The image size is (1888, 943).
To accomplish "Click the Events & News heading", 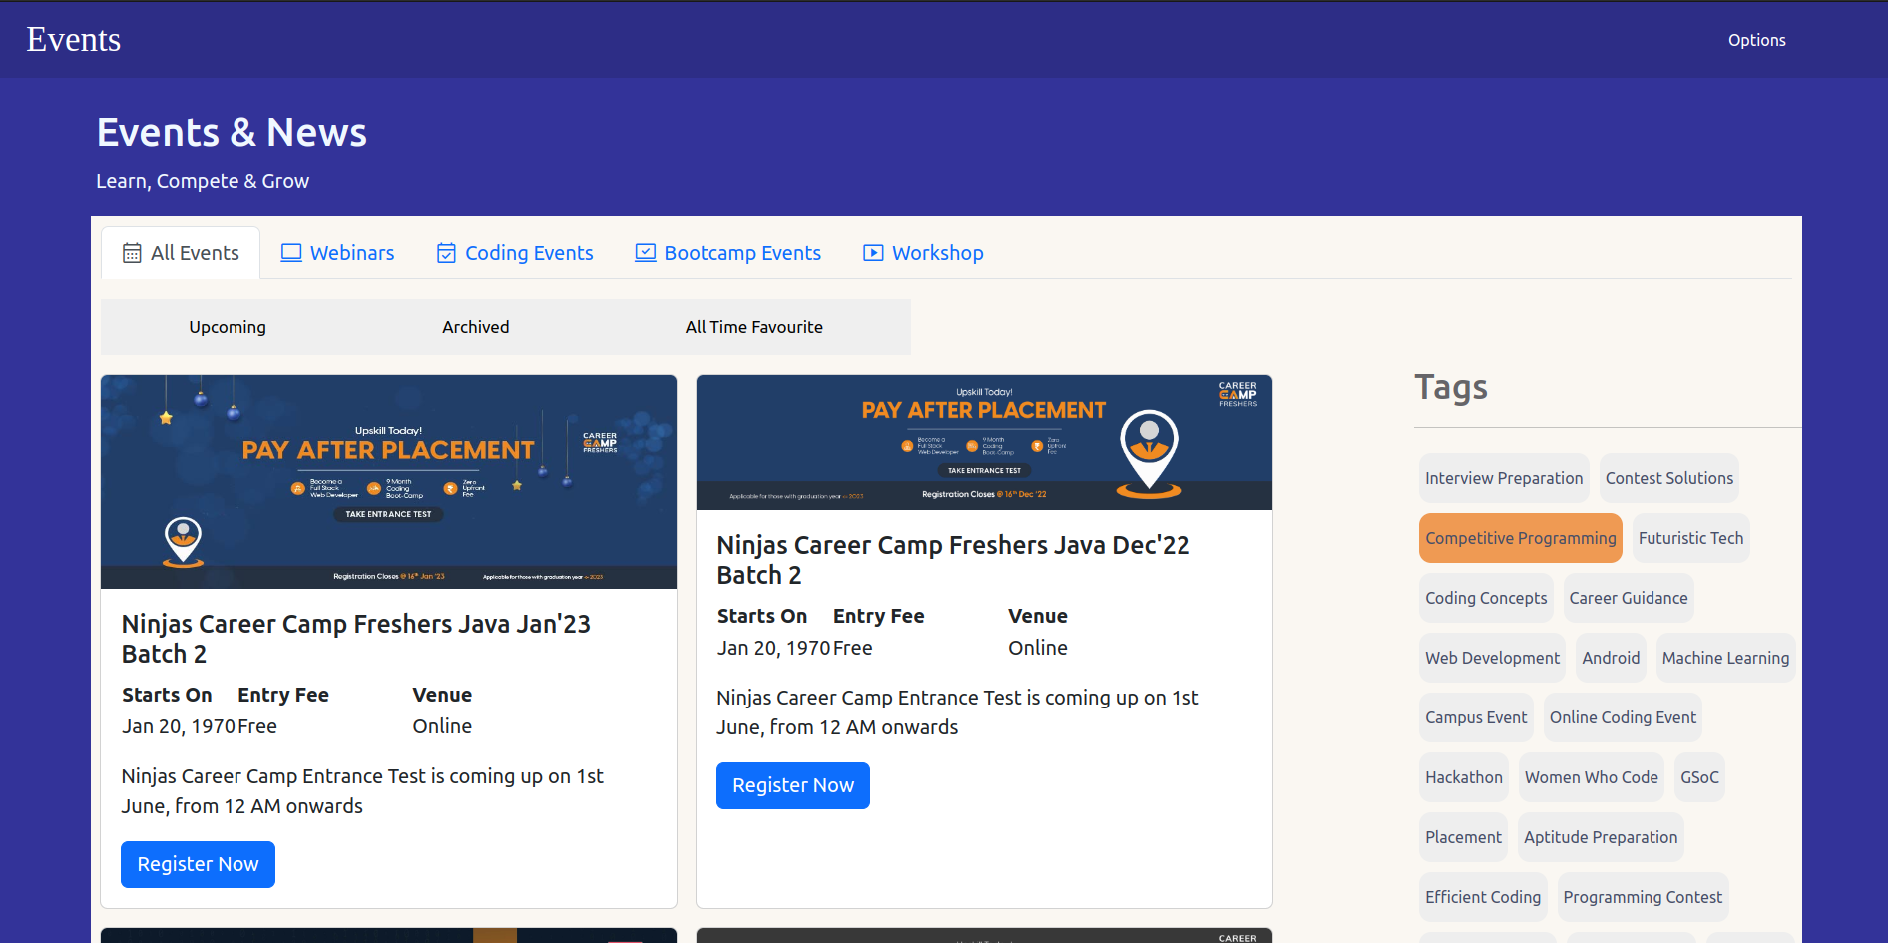I will click(x=232, y=132).
